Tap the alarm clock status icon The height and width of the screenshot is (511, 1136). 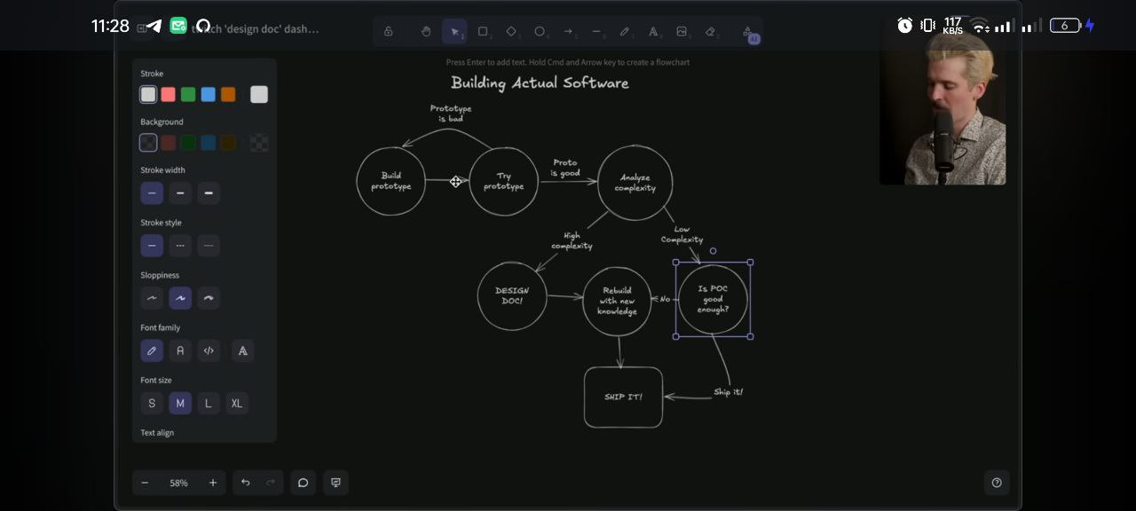pyautogui.click(x=904, y=26)
